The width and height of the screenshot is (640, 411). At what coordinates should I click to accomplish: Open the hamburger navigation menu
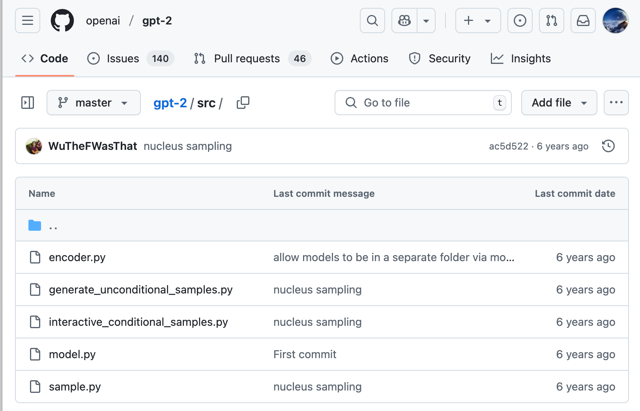click(x=28, y=21)
